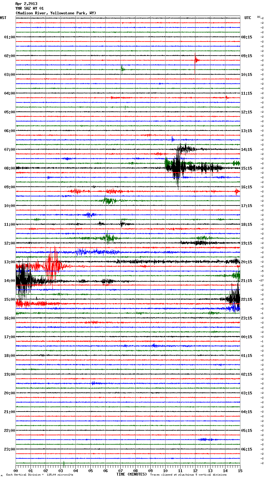Click the "00:15" UTC time label
The image size is (265, 479).
point(247,337)
